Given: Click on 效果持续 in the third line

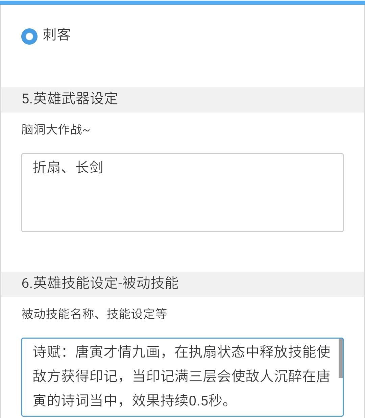Looking at the screenshot, I should tap(160, 401).
